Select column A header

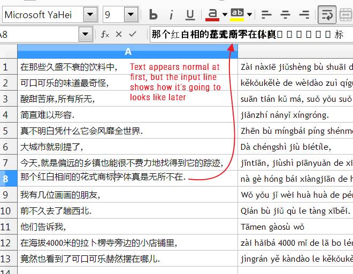(x=128, y=51)
